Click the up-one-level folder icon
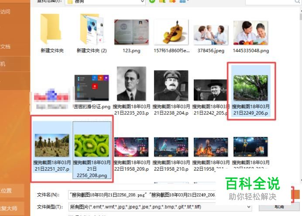The width and height of the screenshot is (302, 216). point(162,1)
